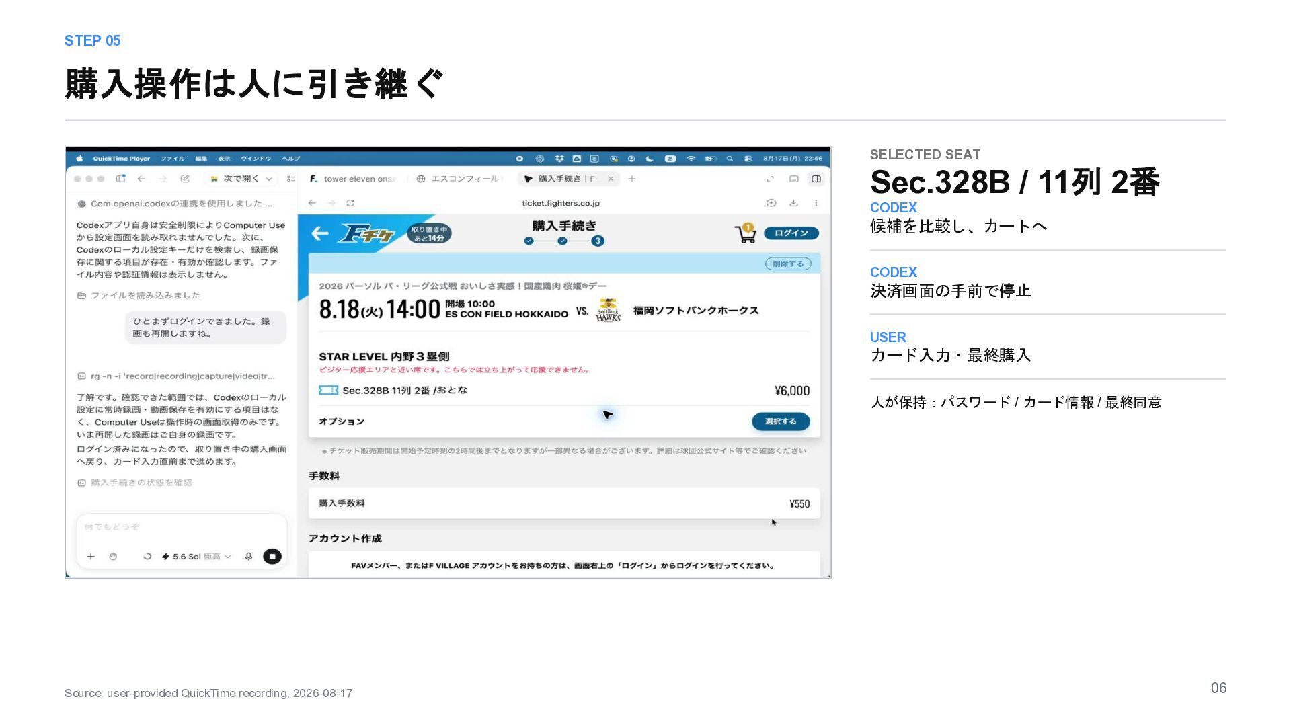The image size is (1291, 726).
Task: Click step 3 in purchase progress indicator
Action: click(x=598, y=241)
